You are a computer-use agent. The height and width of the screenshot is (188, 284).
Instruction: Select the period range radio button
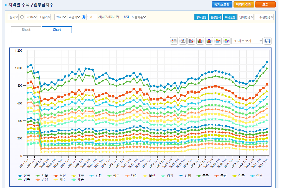[x=22, y=17]
